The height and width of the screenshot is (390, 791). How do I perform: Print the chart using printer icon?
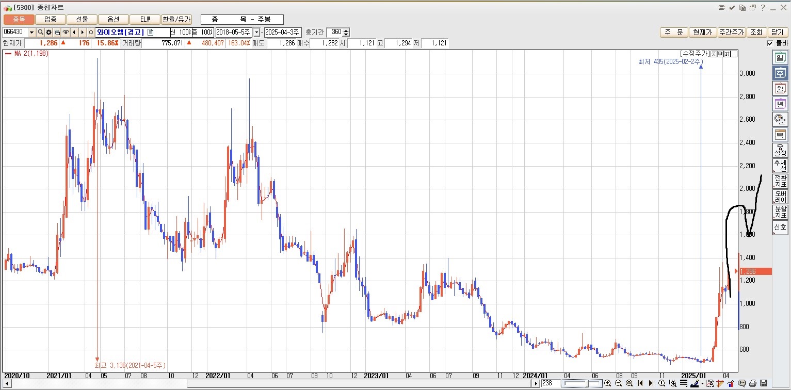click(752, 383)
